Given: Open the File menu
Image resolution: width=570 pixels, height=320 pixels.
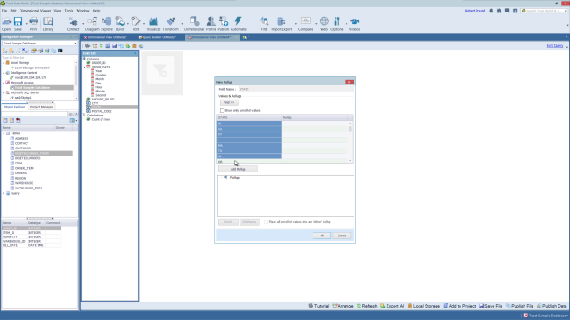Looking at the screenshot, I should click(4, 11).
